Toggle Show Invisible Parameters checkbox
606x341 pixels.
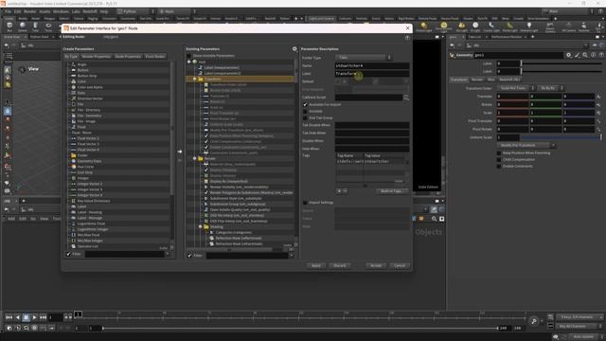(189, 56)
